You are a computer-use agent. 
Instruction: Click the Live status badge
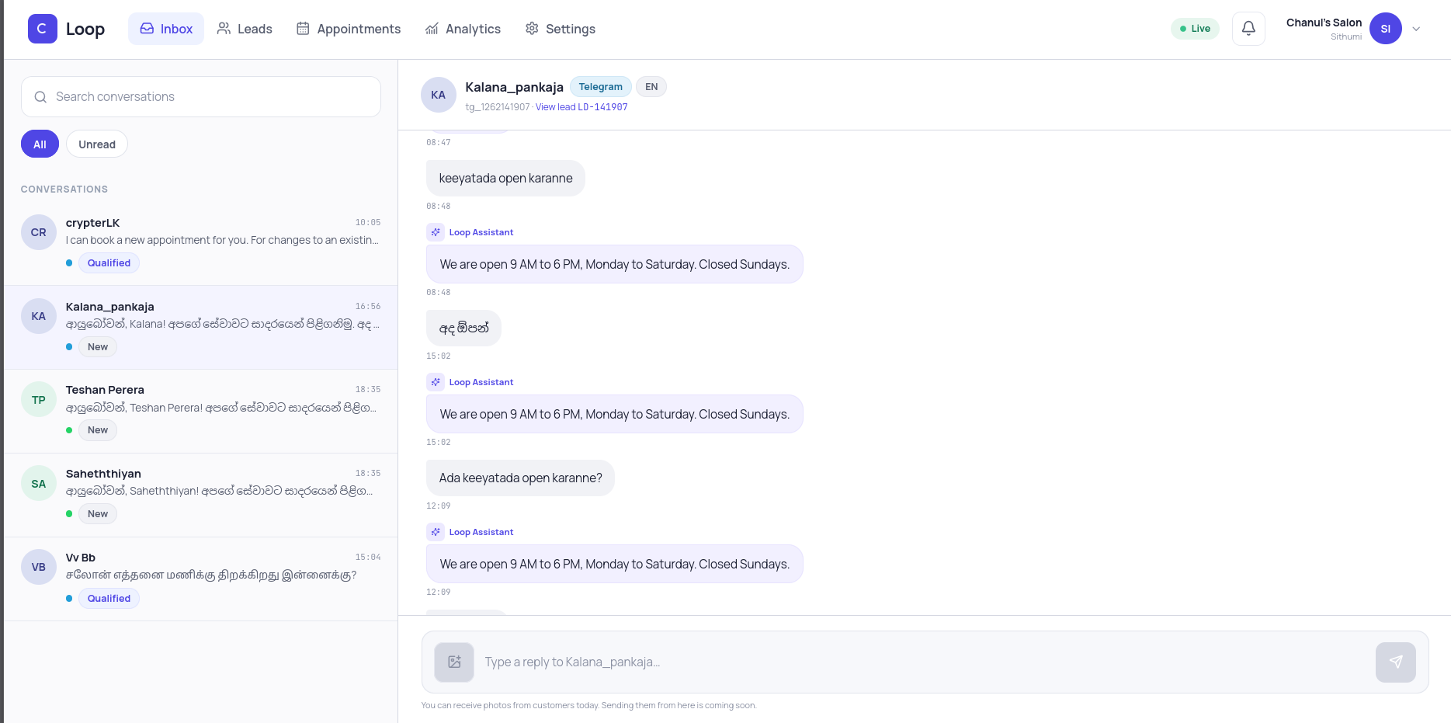tap(1195, 29)
